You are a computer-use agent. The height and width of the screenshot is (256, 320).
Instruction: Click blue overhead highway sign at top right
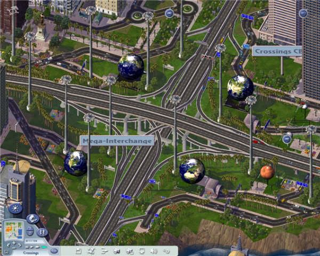point(247,17)
